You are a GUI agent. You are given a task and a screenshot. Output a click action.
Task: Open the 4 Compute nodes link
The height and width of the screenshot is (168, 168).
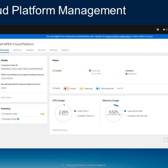(x=9, y=114)
